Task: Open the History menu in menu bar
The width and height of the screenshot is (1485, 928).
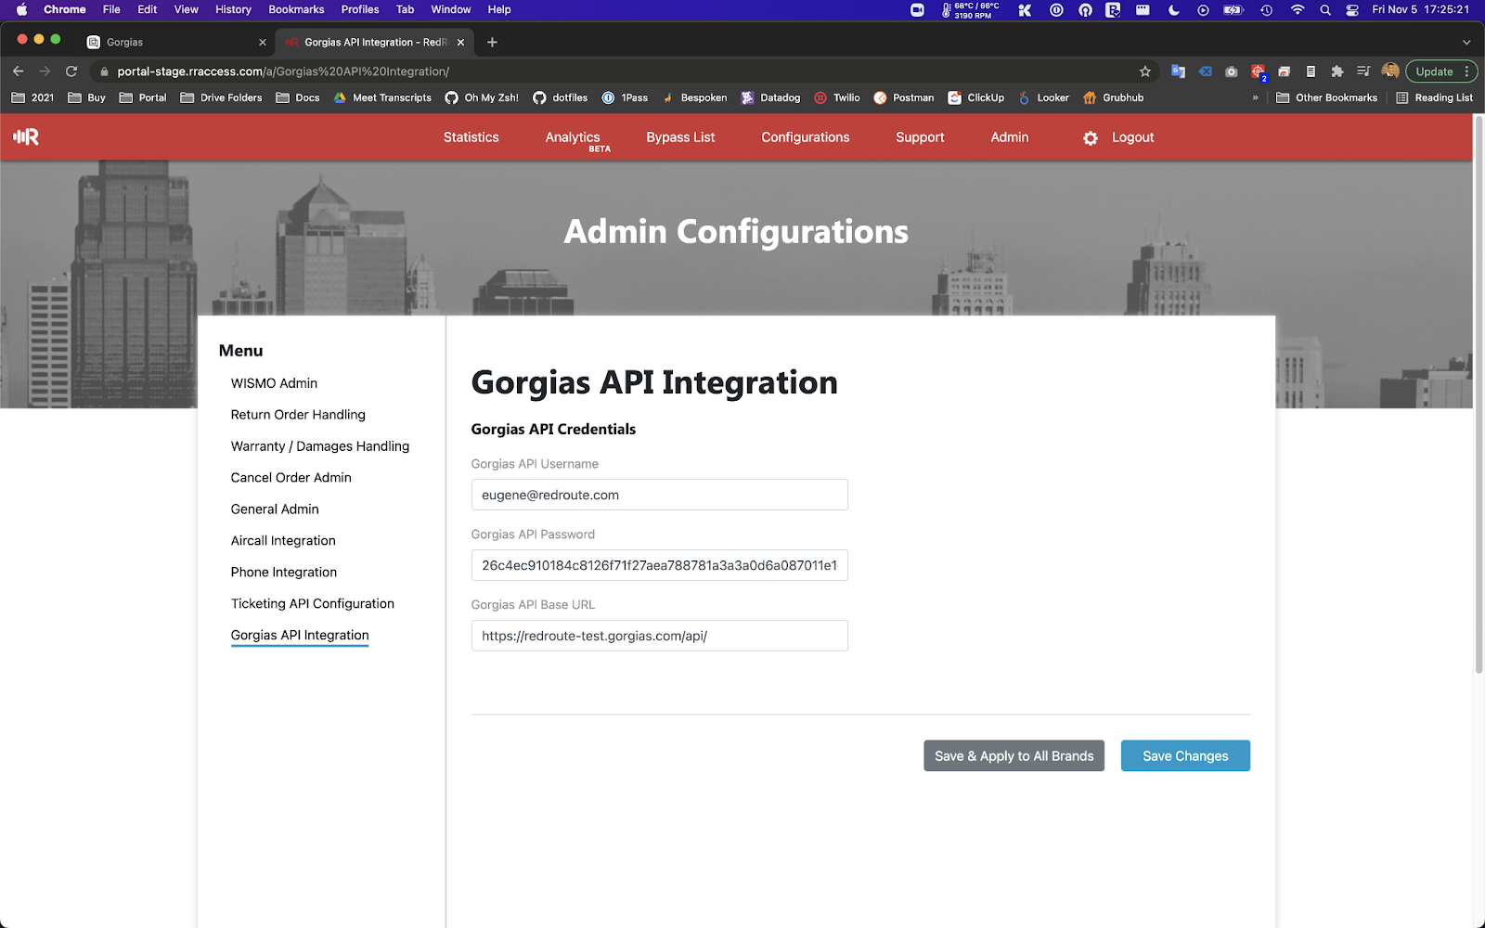Action: pos(233,9)
